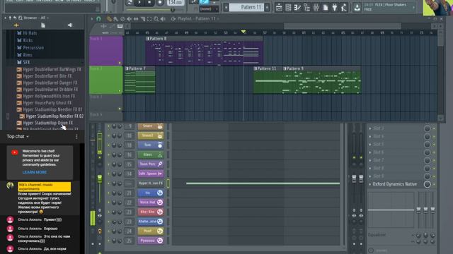Select the Mute tool in Playlist toolbar
The height and width of the screenshot is (254, 453).
click(129, 19)
